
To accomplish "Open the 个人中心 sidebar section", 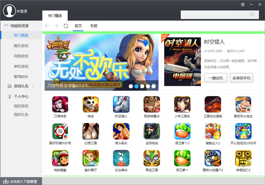I will click(x=21, y=96).
